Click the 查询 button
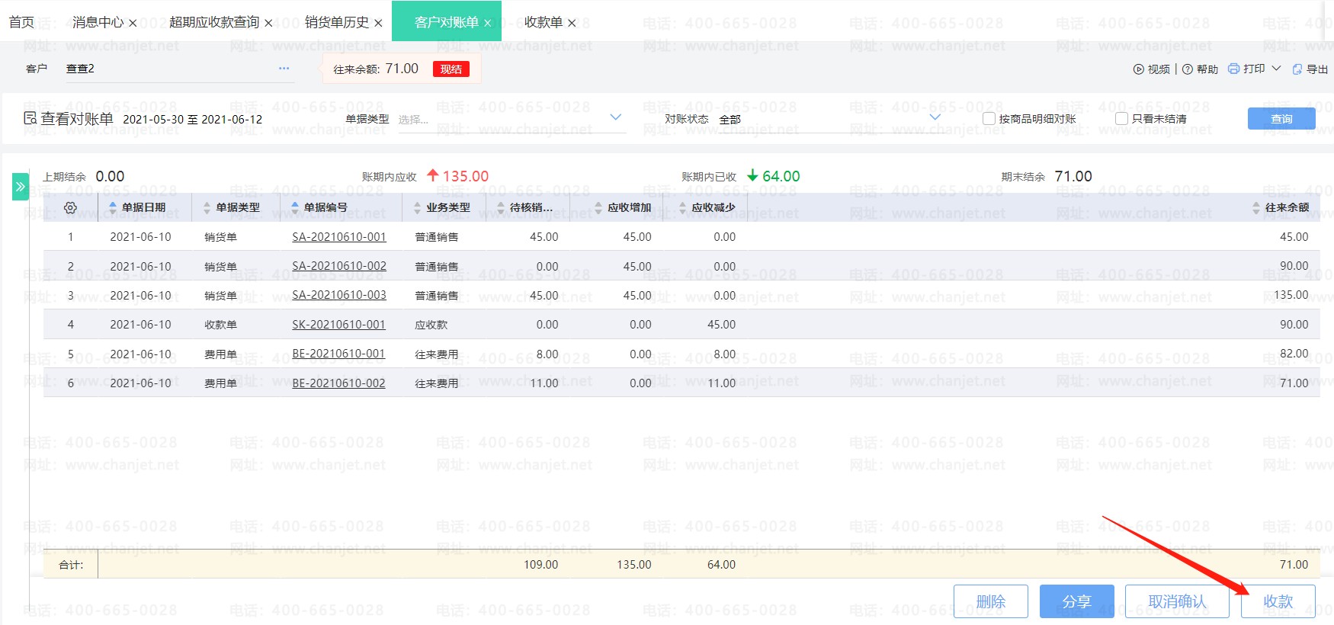The height and width of the screenshot is (625, 1334). [x=1281, y=119]
